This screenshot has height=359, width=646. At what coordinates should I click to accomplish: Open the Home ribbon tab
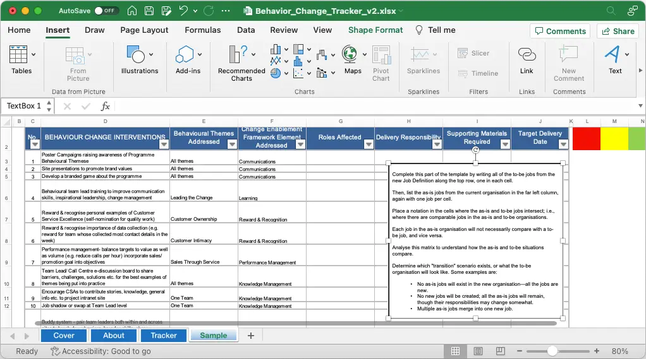pyautogui.click(x=19, y=30)
